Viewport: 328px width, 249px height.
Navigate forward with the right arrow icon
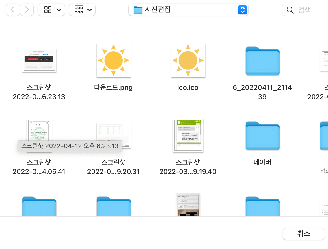[27, 10]
